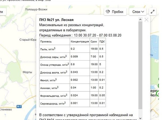Click the Морты village label on map
This screenshot has height=120, width=165.
tap(27, 72)
